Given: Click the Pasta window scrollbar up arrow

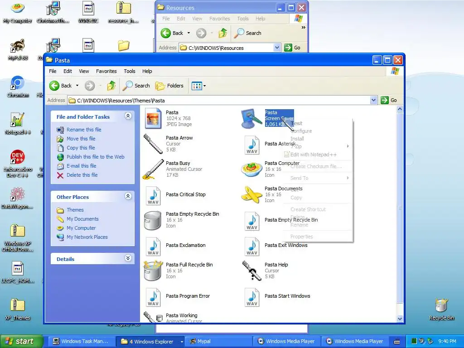Looking at the screenshot, I should pyautogui.click(x=400, y=109).
